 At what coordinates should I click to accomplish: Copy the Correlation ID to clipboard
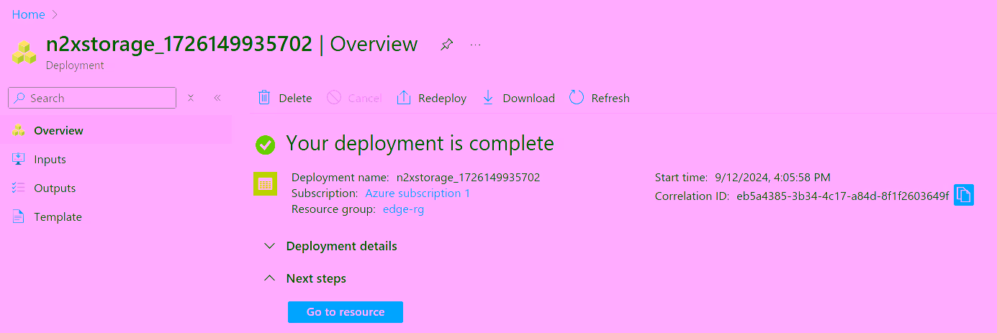pyautogui.click(x=964, y=195)
